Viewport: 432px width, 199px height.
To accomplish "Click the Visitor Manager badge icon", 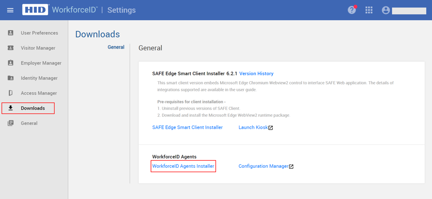I will pos(11,48).
